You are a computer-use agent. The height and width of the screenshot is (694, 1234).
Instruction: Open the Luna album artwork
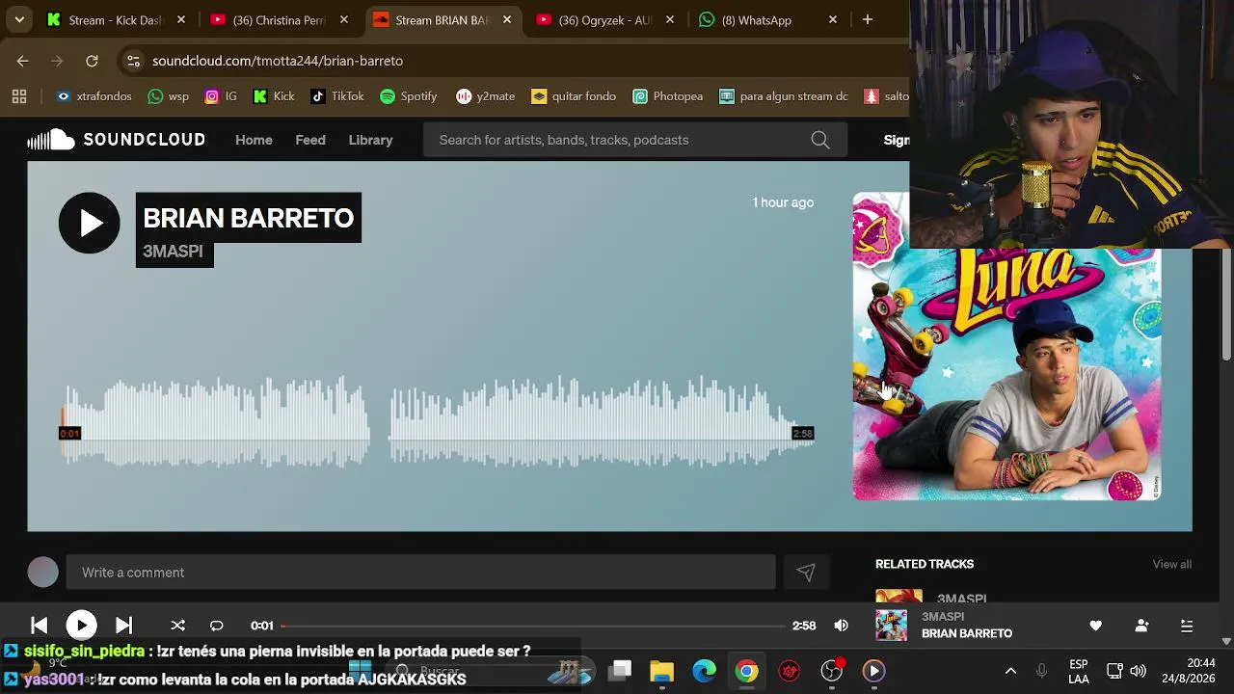pos(1006,346)
